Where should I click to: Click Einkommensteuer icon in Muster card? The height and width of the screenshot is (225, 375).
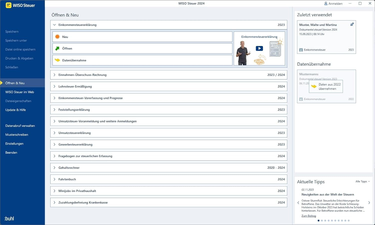[301, 50]
